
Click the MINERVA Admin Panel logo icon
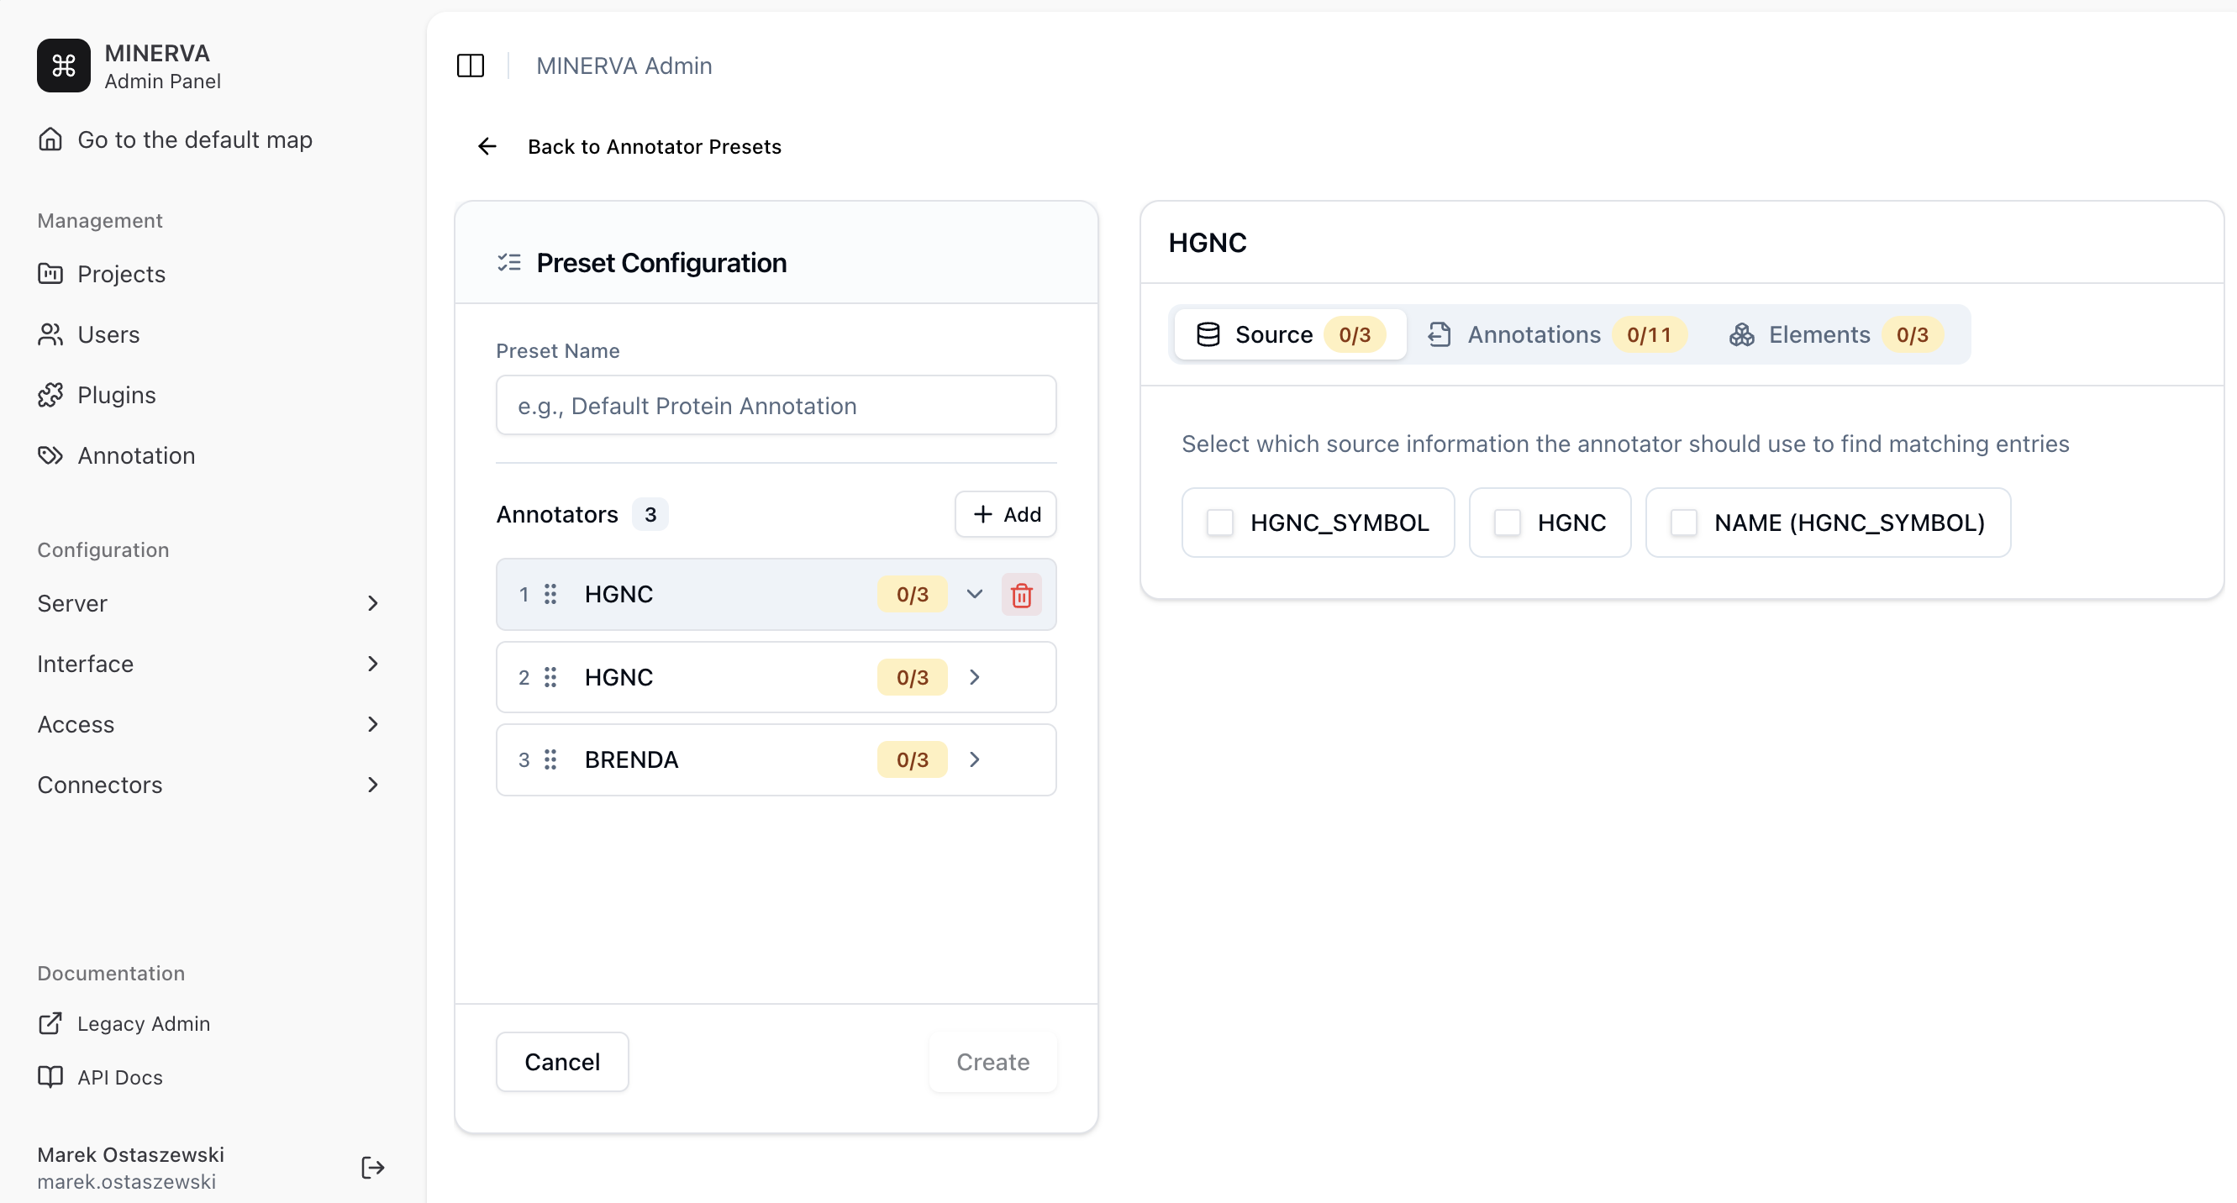point(62,65)
